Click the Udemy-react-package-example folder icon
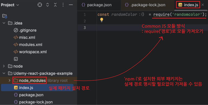The width and height of the screenshot is (208, 105). pyautogui.click(x=10, y=73)
